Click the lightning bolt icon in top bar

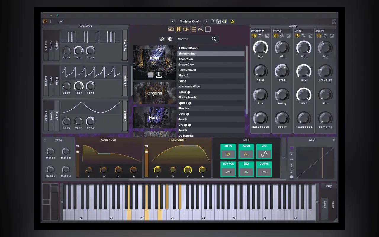[50, 21]
